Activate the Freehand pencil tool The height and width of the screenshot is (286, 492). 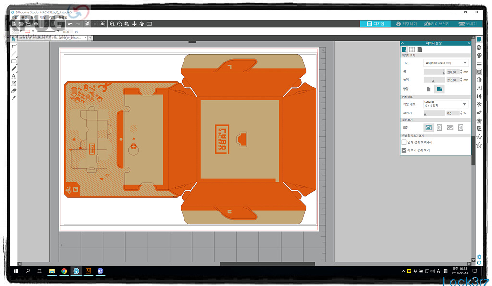[13, 69]
